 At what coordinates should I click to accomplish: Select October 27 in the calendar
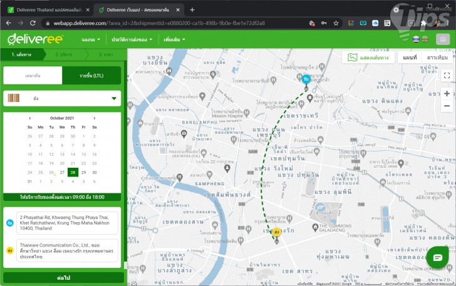pos(62,172)
